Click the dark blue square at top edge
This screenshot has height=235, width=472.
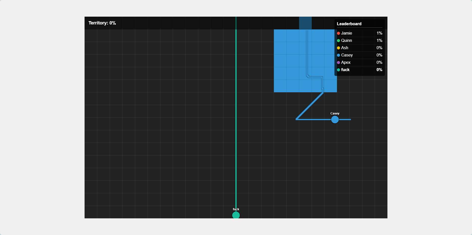coord(305,23)
